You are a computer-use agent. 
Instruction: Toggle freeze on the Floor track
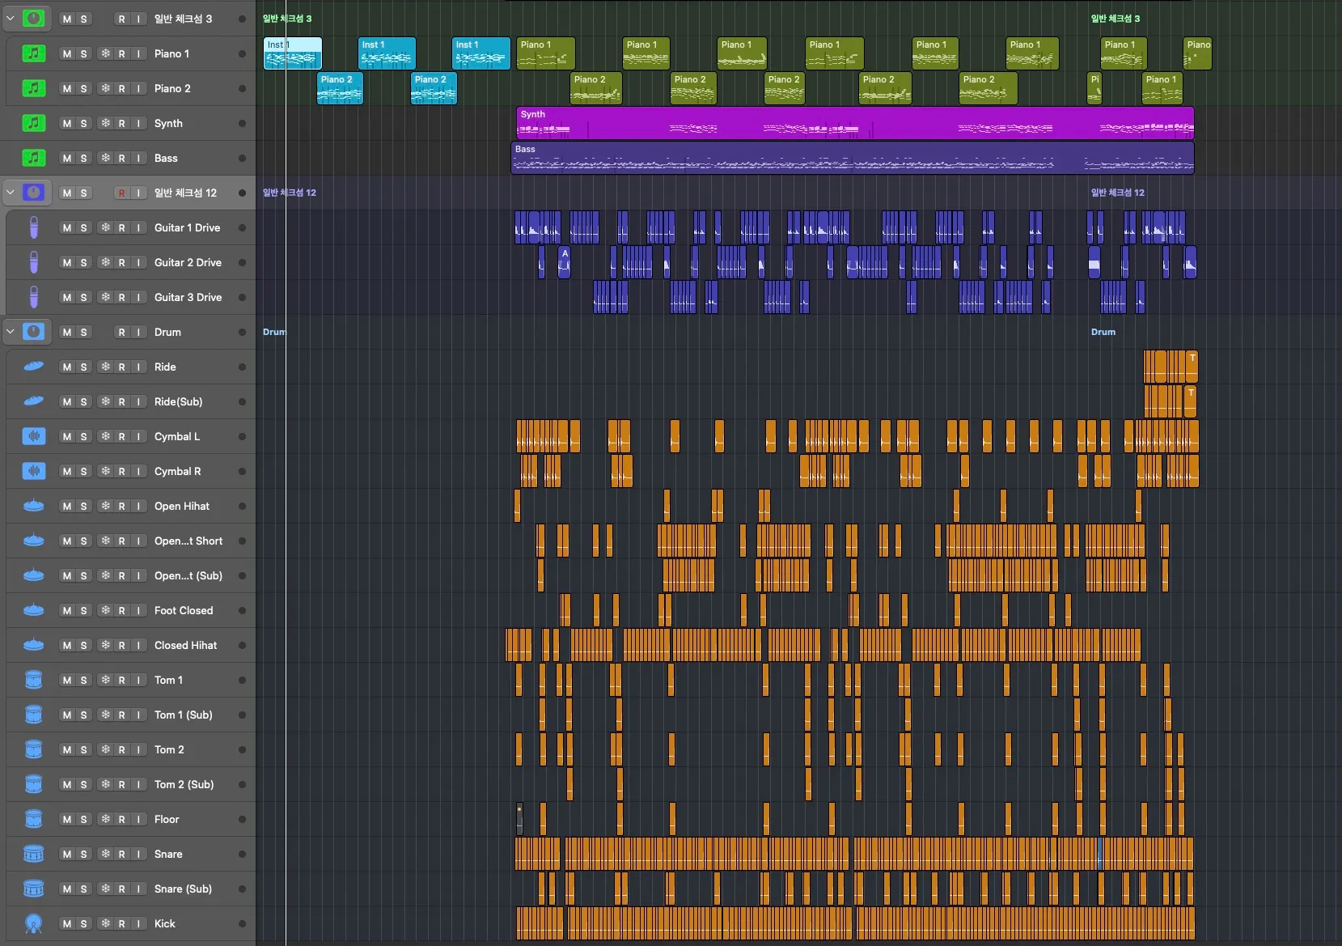(x=105, y=819)
